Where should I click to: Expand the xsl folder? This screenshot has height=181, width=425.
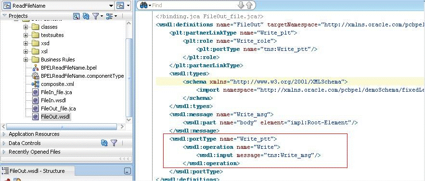(26, 51)
